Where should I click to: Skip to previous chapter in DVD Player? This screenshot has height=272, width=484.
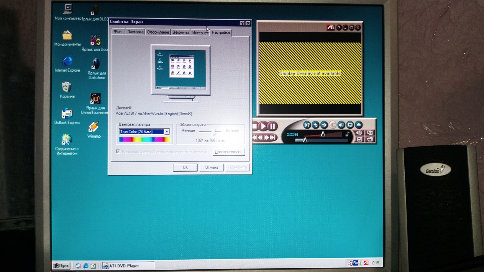tap(255, 137)
